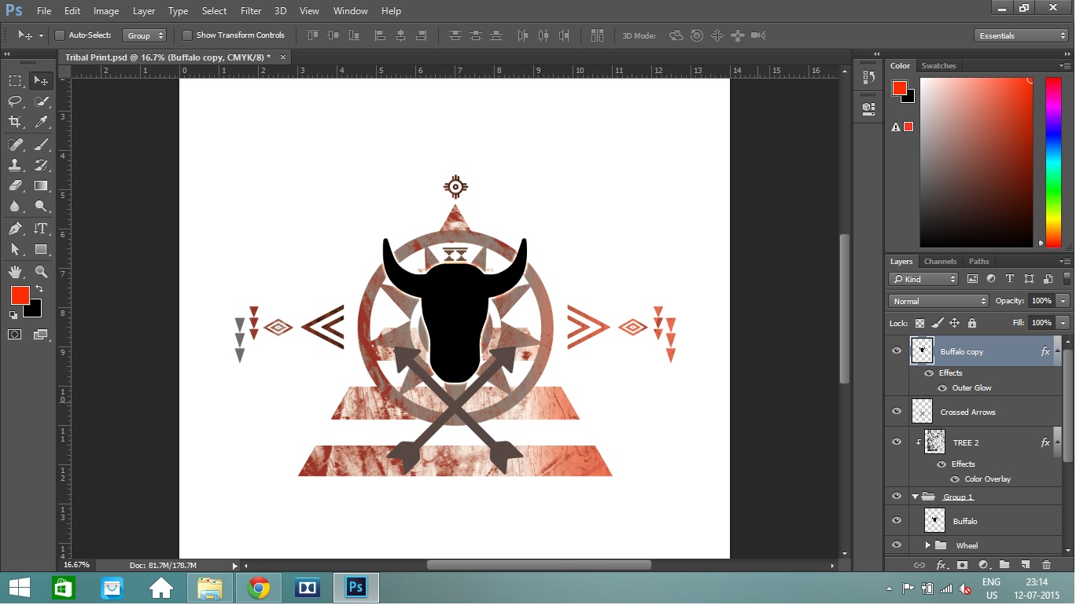
Task: Hide the Buffalo copy layer
Action: click(896, 351)
